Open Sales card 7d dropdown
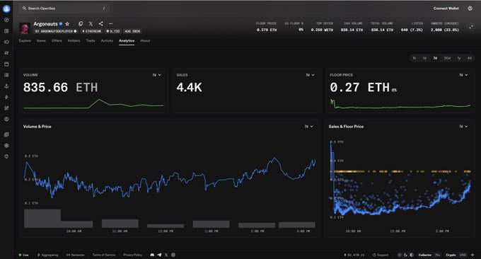 [310, 75]
